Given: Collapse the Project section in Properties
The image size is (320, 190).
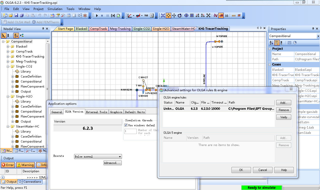Looking at the screenshot, I should tap(270, 49).
